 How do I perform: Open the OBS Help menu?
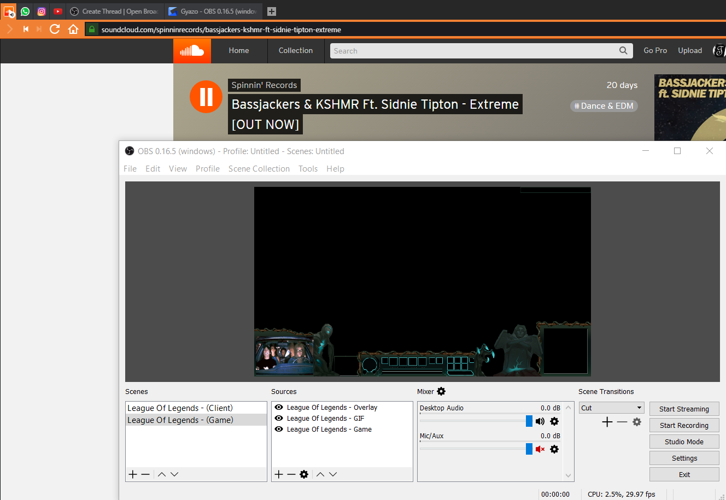pos(335,169)
